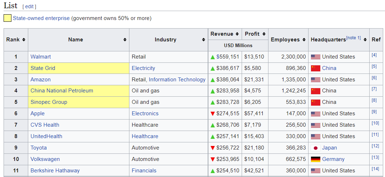This screenshot has width=385, height=177.
Task: Click the US flag in Walmart row
Action: click(316, 57)
